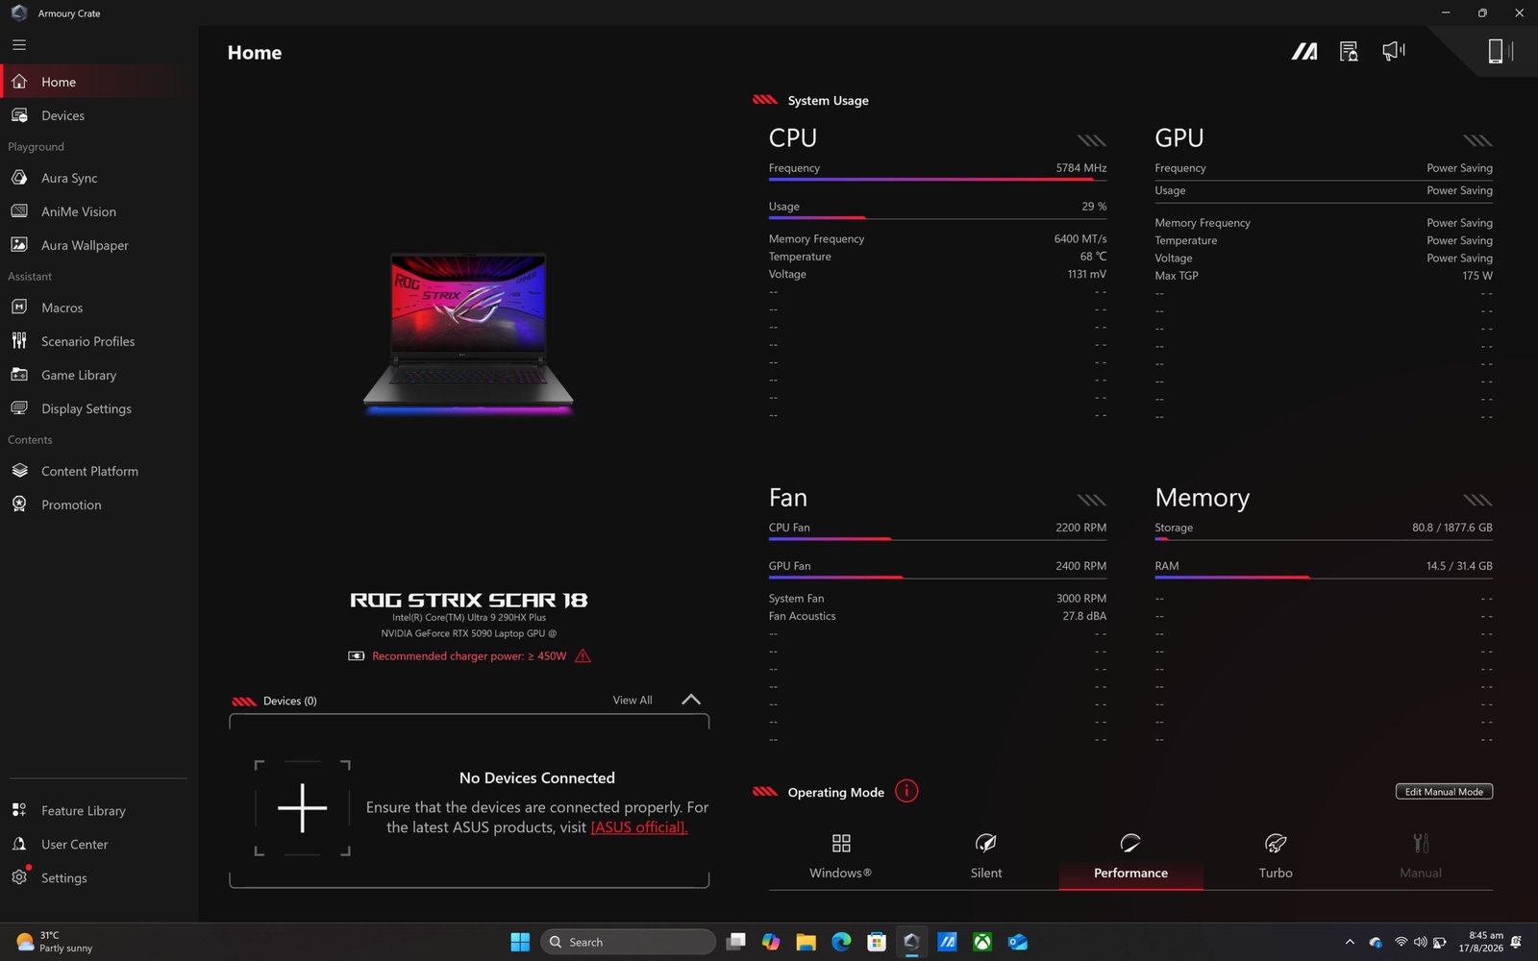Click the plus button to add a device
The width and height of the screenshot is (1538, 961).
pos(303,807)
